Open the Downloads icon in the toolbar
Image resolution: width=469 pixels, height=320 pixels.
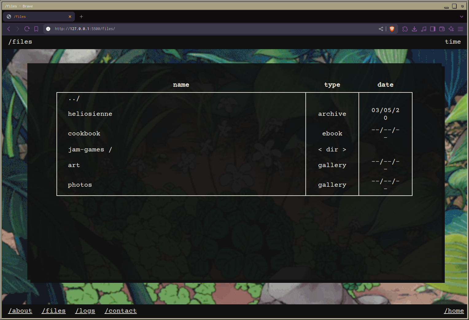point(414,29)
